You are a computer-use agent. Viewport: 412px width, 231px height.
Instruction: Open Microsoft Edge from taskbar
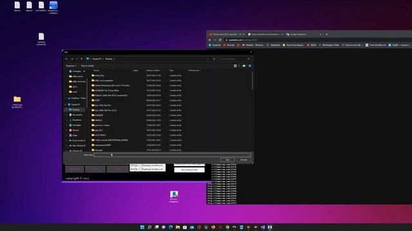pyautogui.click(x=171, y=227)
